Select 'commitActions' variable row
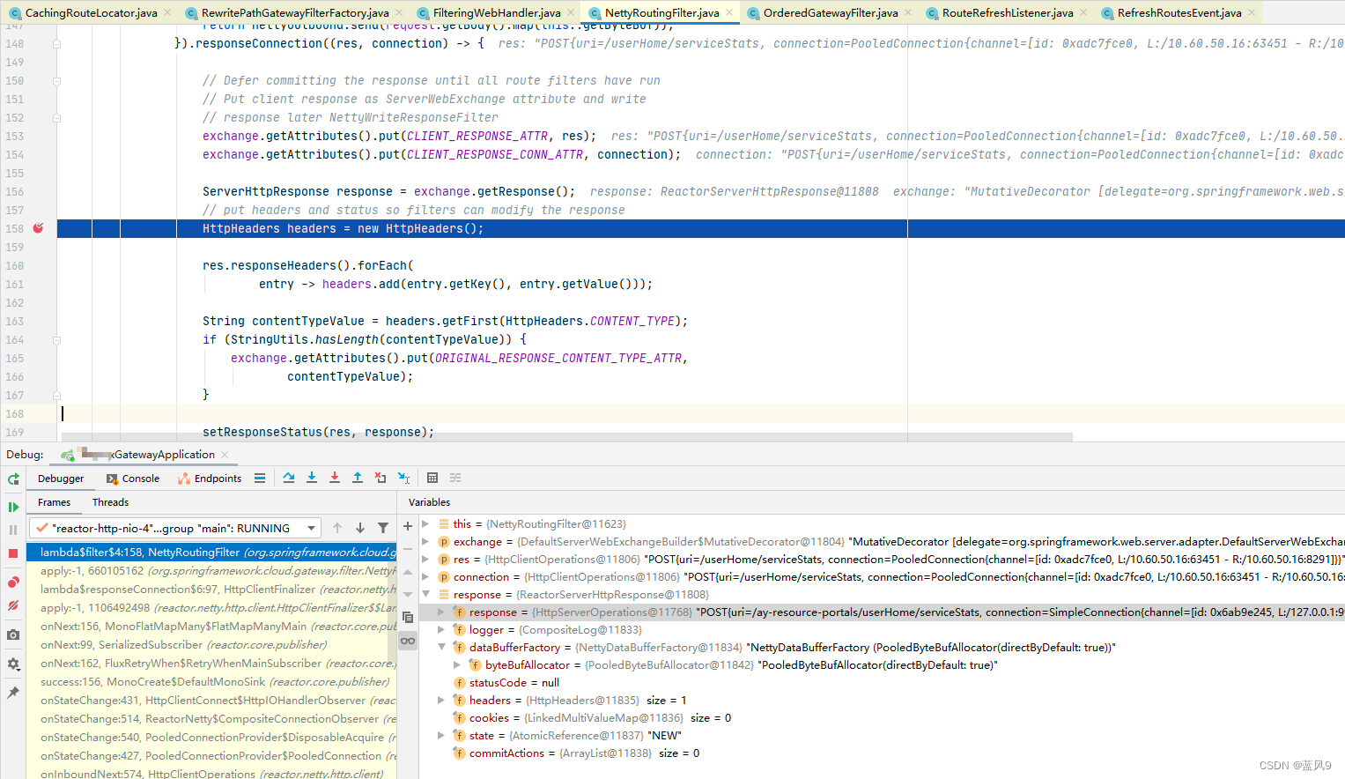Screen dimensions: 1345x779 click(882, 753)
